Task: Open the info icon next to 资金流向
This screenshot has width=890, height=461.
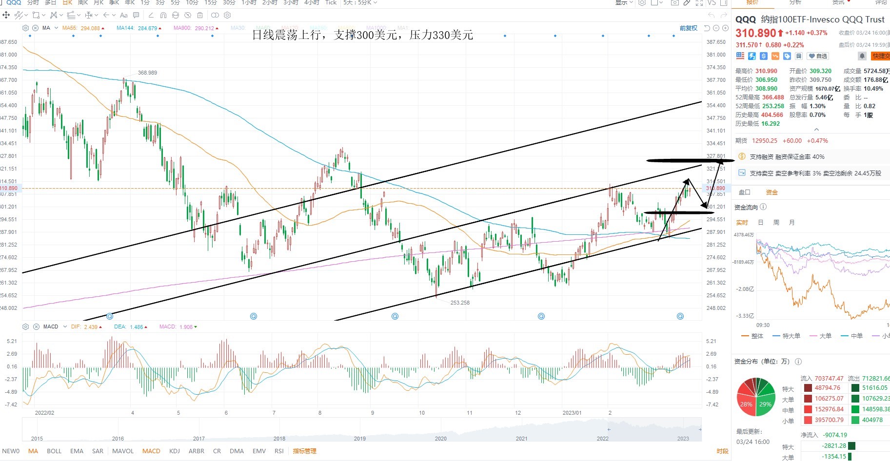Action: [x=763, y=207]
